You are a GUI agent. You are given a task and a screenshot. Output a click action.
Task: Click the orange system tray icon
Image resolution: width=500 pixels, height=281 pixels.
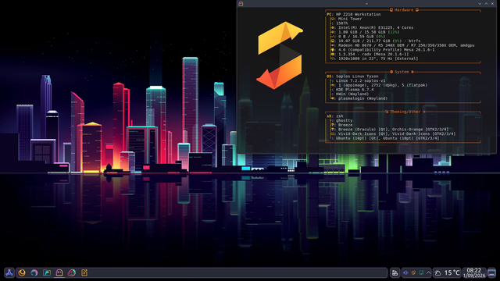click(x=413, y=272)
